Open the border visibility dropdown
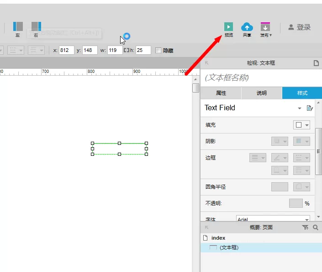Viewport: 322px width, 272px height. (x=280, y=170)
